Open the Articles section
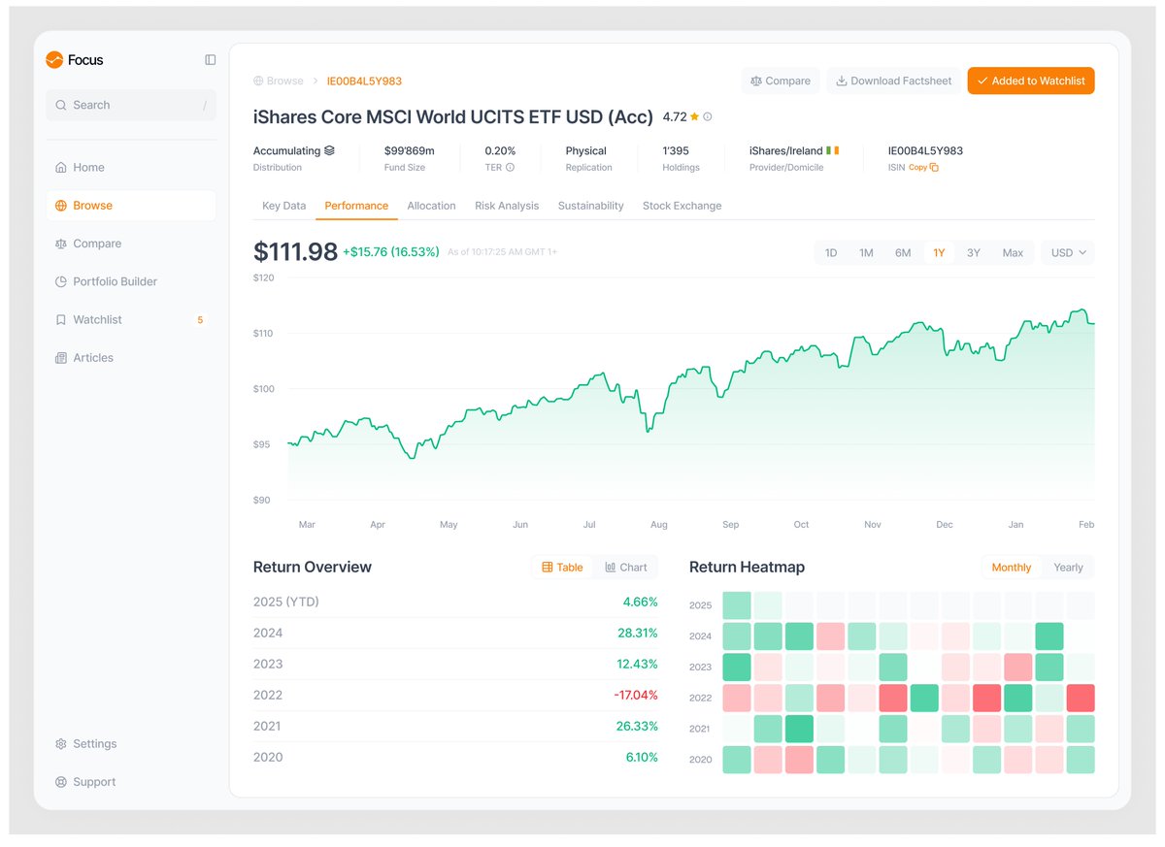The width and height of the screenshot is (1165, 847). pos(94,357)
